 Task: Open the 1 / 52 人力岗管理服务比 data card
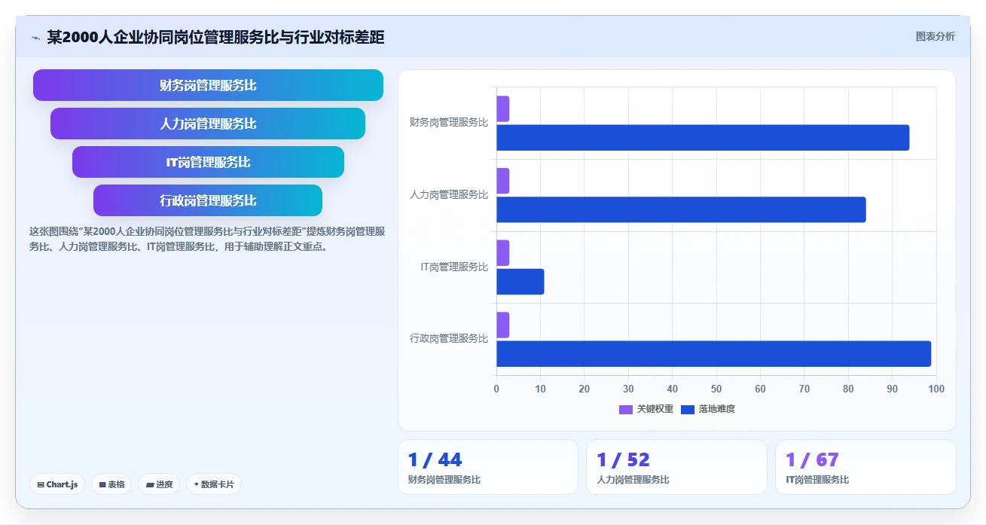coord(676,467)
